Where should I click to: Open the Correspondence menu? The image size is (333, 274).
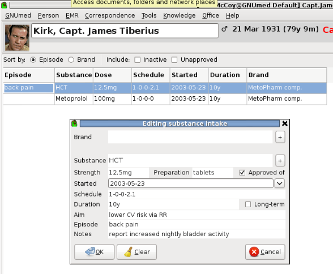coord(110,15)
